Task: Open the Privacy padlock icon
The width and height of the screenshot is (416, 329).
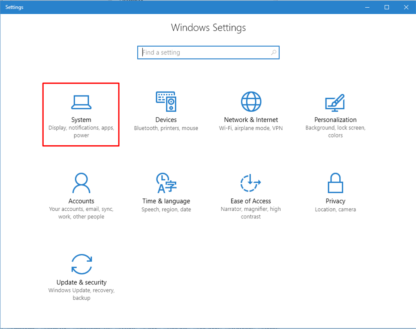Action: click(335, 183)
